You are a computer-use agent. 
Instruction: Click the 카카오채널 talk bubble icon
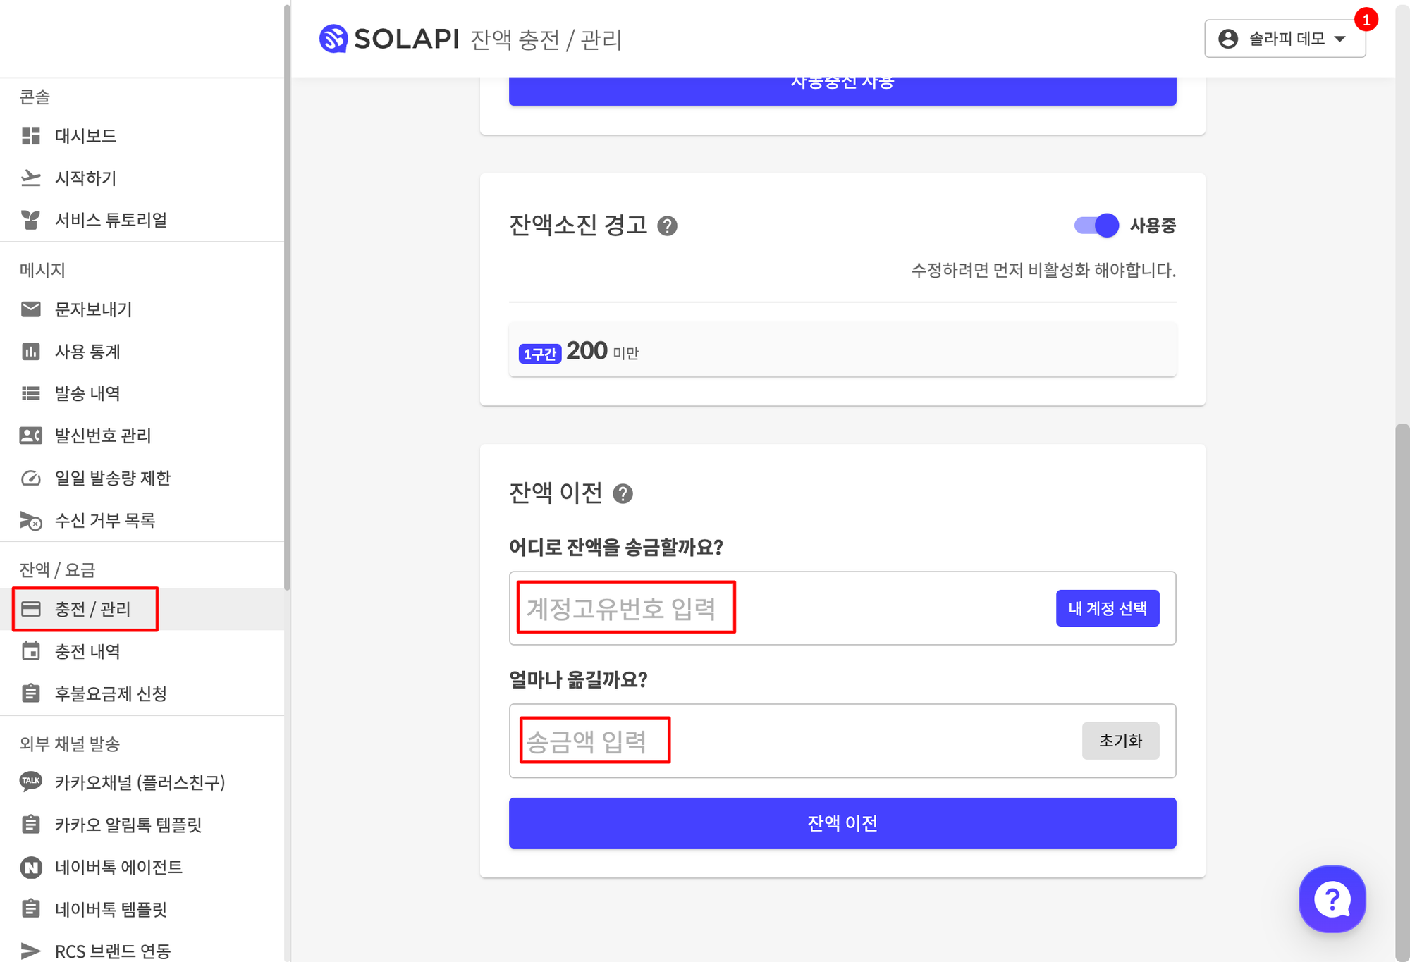coord(31,782)
